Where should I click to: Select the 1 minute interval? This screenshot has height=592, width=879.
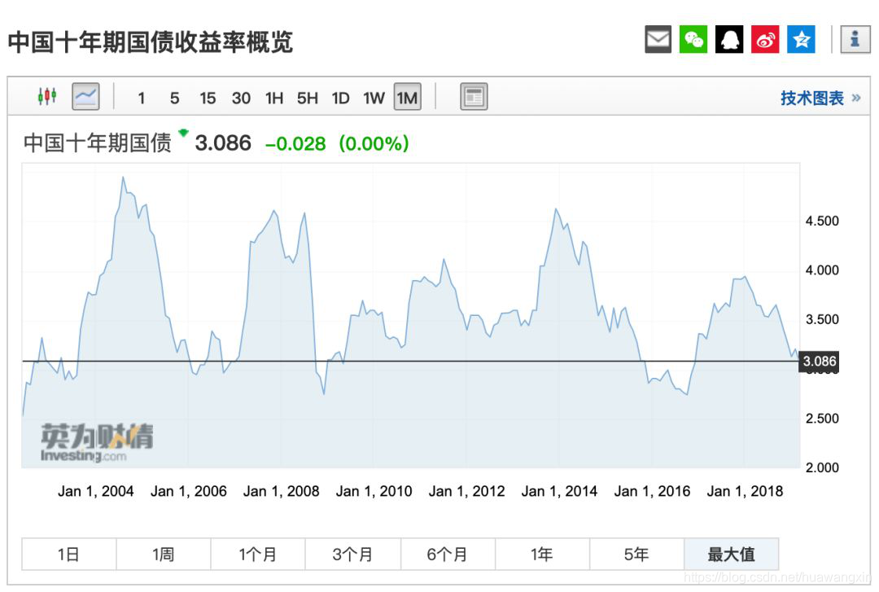point(142,99)
